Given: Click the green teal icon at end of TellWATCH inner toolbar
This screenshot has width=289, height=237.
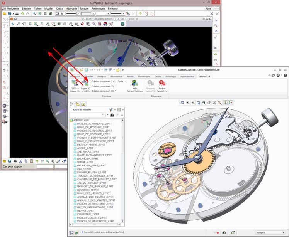Looking at the screenshot, I should coord(123,24).
